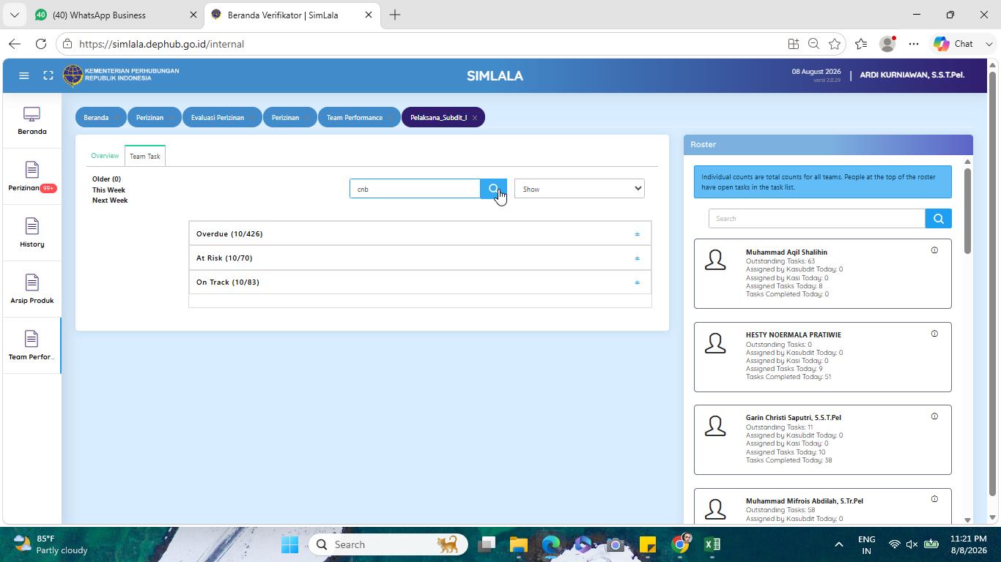Select the Team Performance breadcrumb tab
This screenshot has height=562, width=1001.
pos(355,117)
